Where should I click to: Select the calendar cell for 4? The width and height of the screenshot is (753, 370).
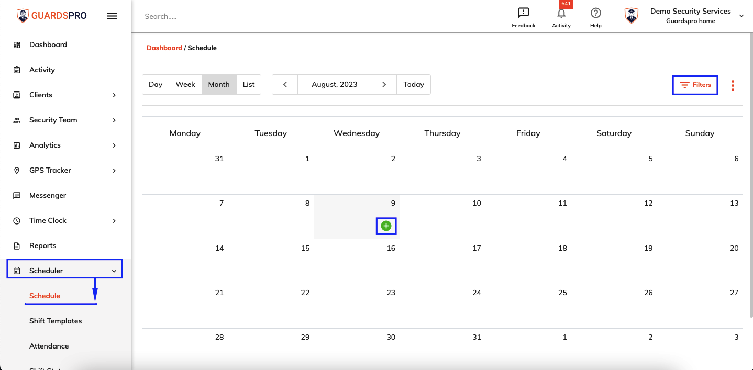tap(528, 173)
